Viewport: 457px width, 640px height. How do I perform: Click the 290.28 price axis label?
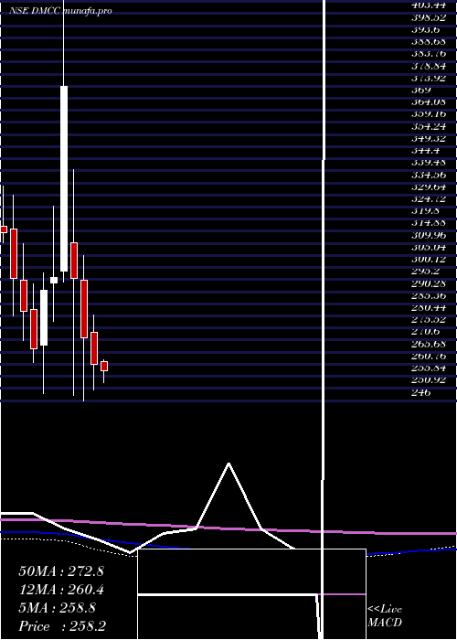click(x=429, y=283)
